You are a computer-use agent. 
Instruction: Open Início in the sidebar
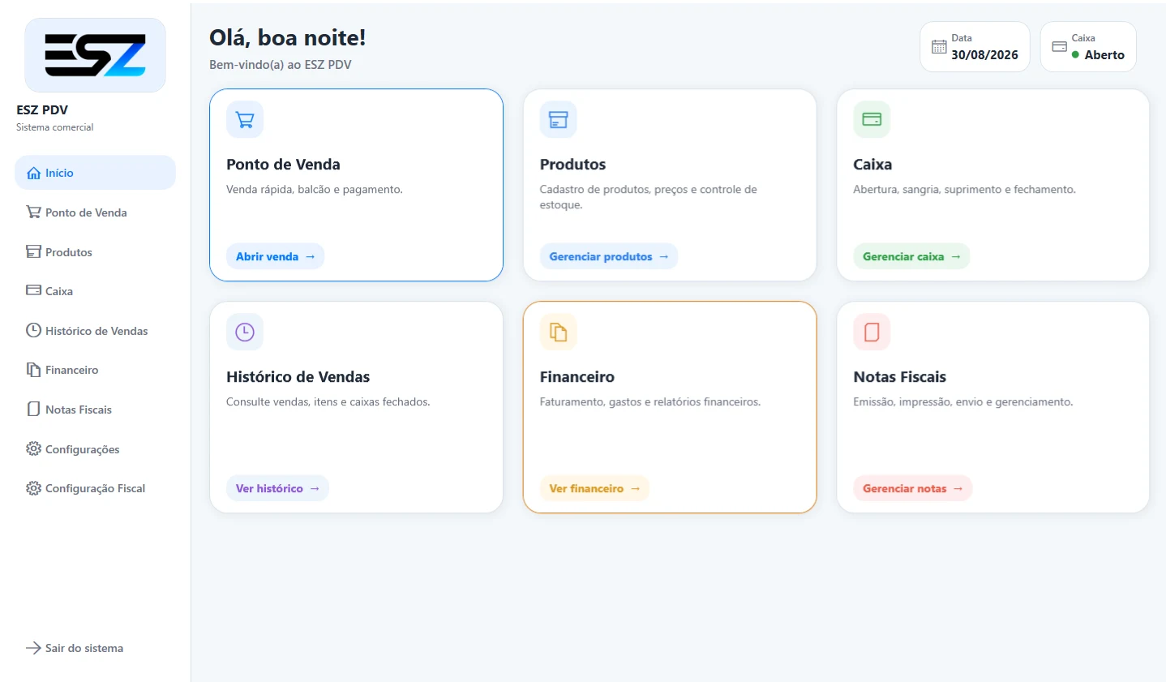(96, 173)
